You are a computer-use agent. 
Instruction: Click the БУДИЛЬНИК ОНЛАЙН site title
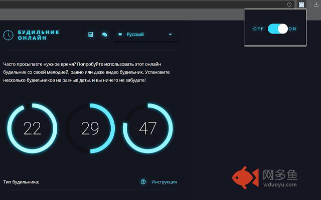tap(39, 35)
